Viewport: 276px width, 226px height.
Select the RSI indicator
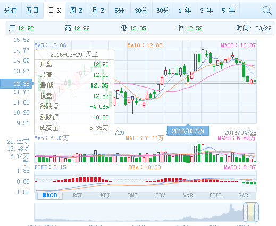77,195
